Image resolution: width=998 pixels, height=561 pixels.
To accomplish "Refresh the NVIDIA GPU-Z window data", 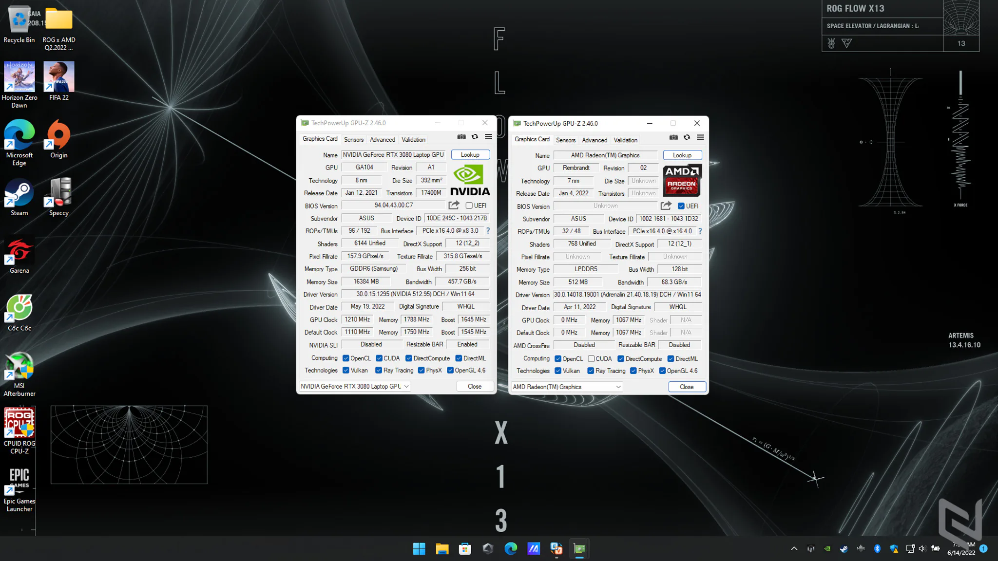I will (475, 137).
